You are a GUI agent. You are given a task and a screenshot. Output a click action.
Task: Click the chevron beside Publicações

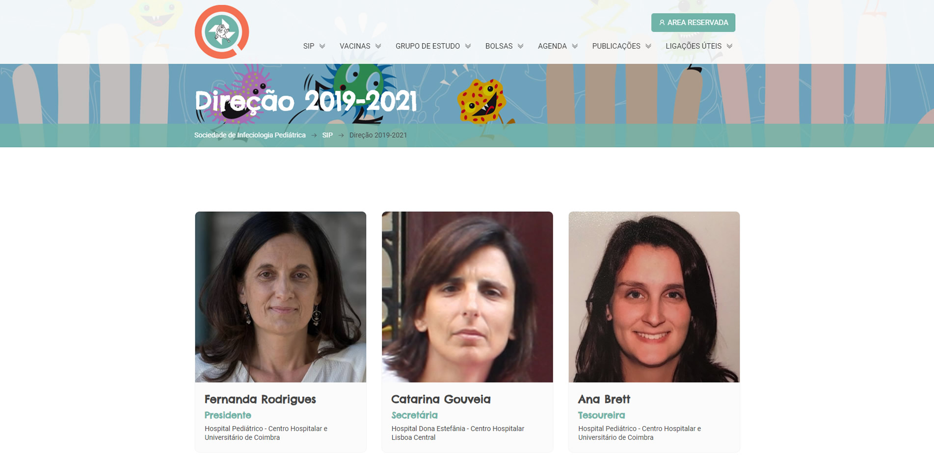pos(648,46)
